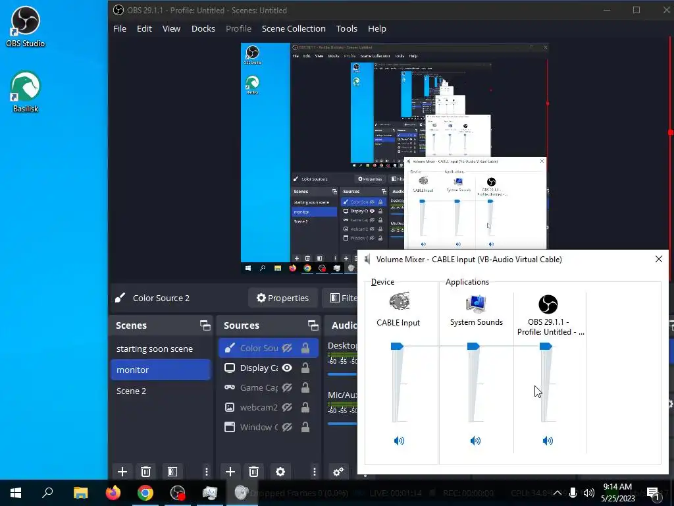This screenshot has height=506, width=674.
Task: Toggle lock on Window Capture source
Action: click(x=305, y=427)
